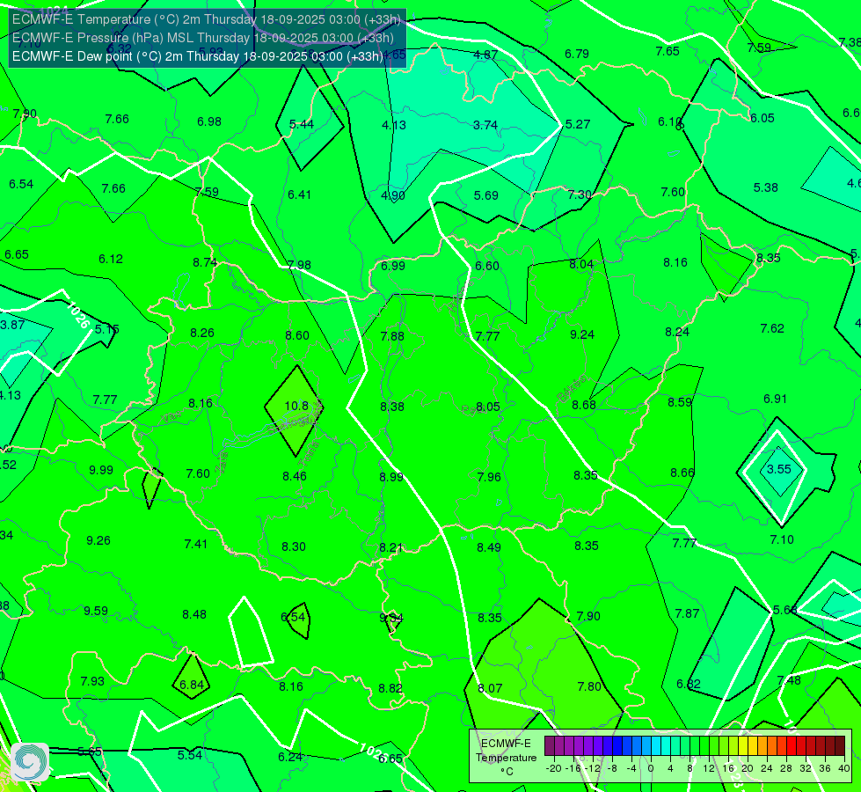Click the 3.74 grid value
The image size is (861, 792).
[485, 125]
